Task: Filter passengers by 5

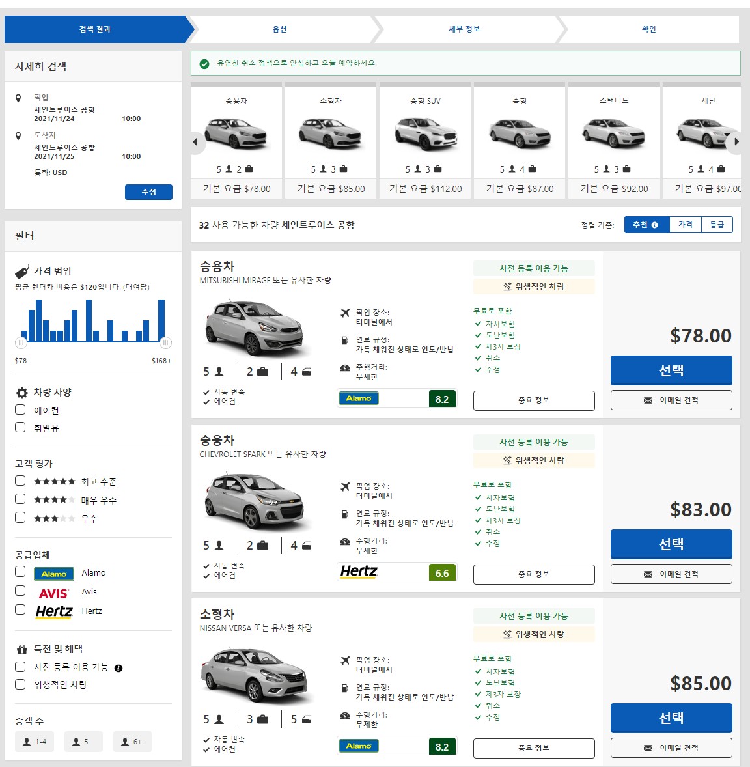Action: (83, 742)
